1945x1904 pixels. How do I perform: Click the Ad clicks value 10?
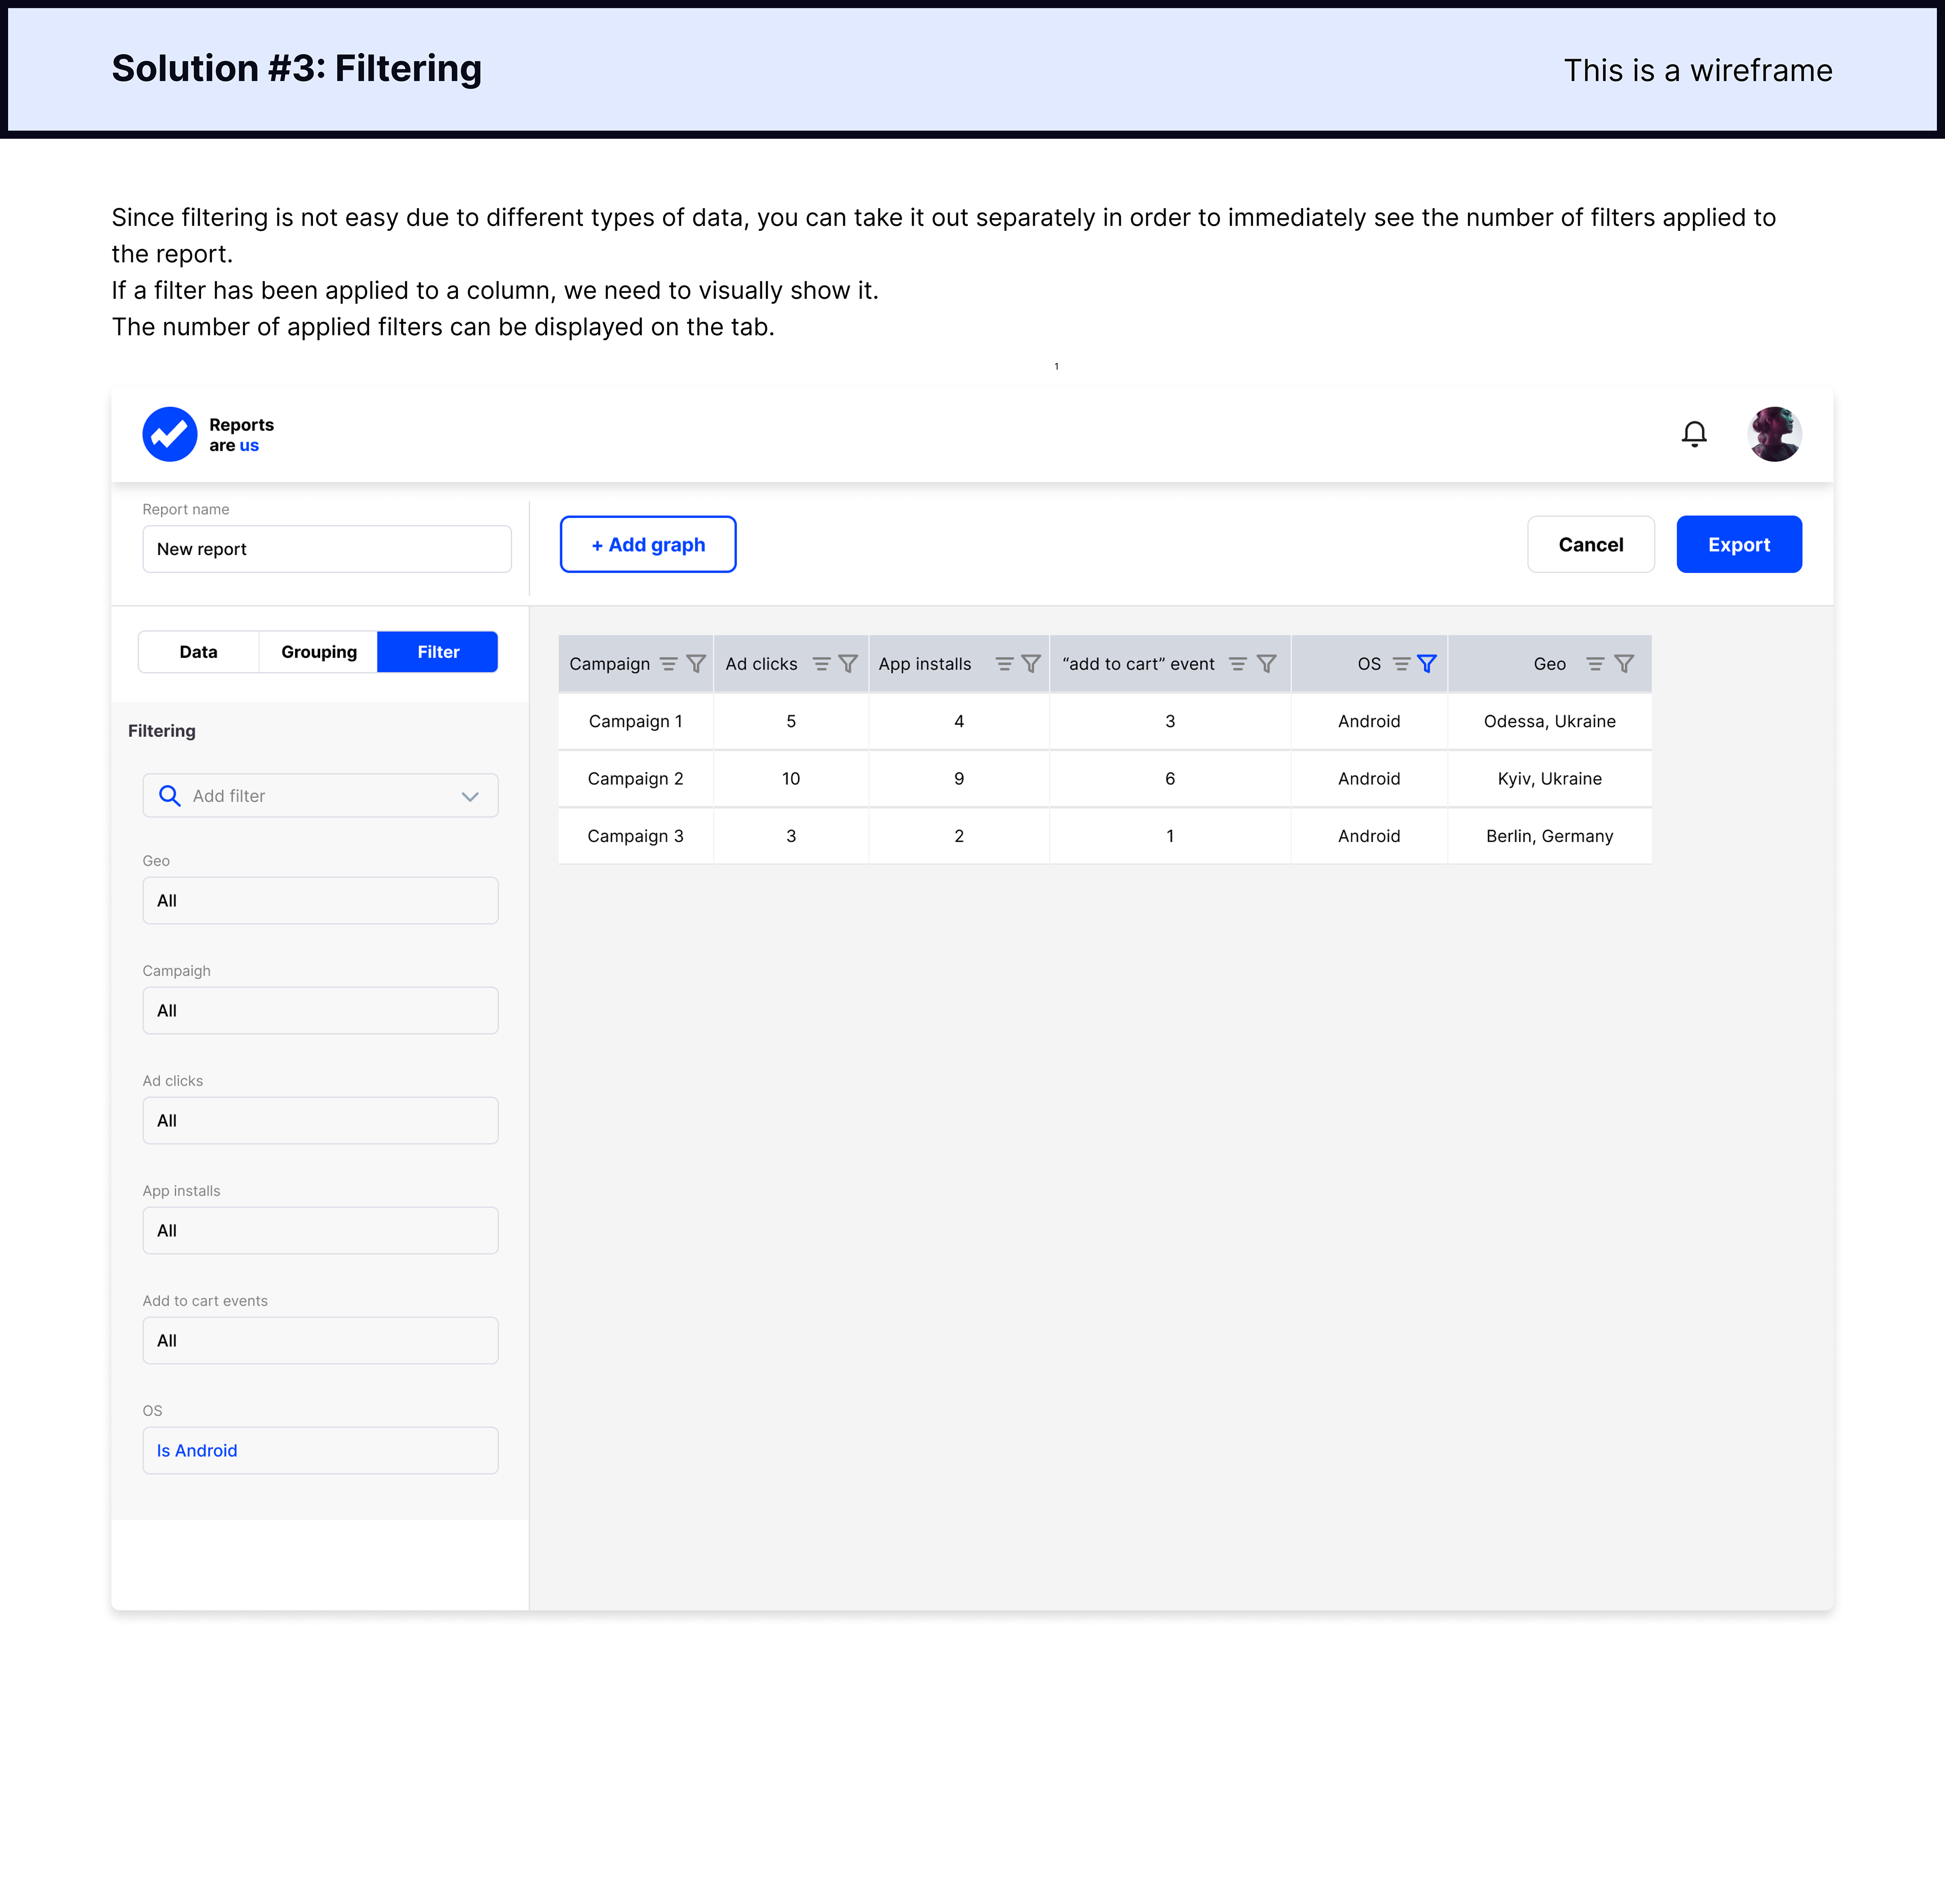coord(791,778)
